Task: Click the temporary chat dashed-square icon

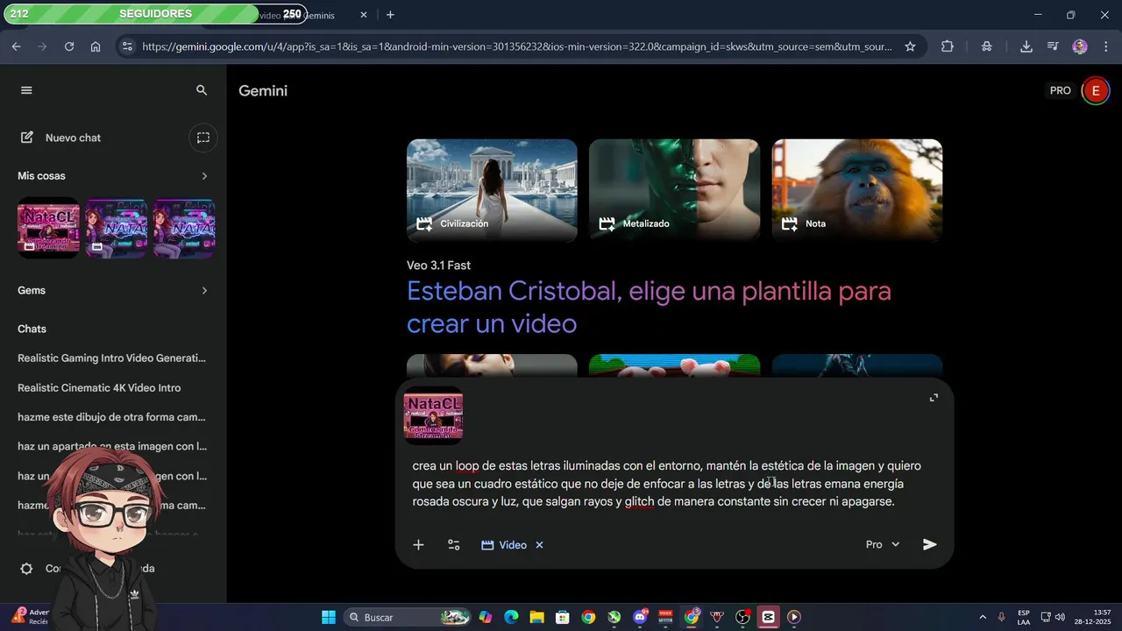Action: pos(202,138)
